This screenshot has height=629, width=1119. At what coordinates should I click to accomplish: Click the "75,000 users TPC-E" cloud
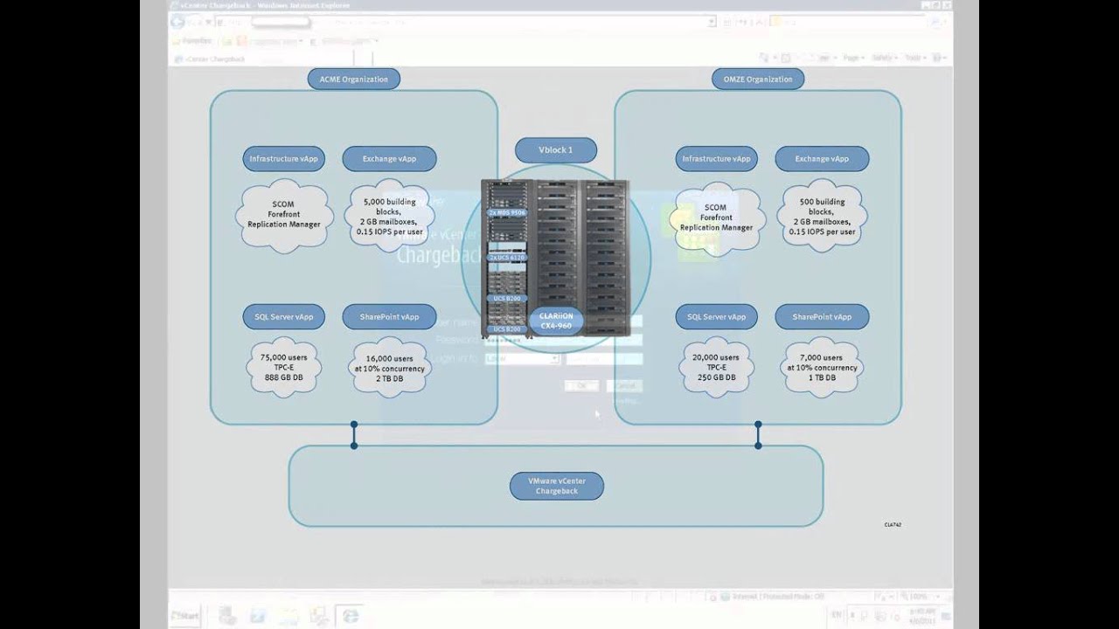coord(284,368)
